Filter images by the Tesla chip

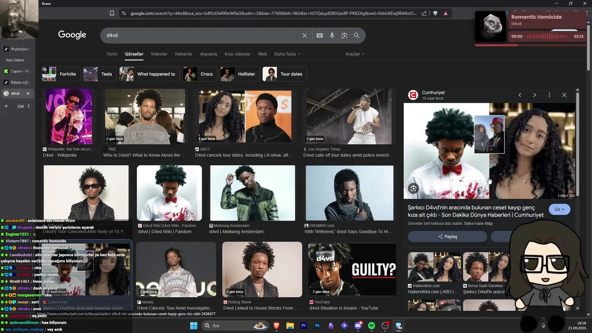99,74
